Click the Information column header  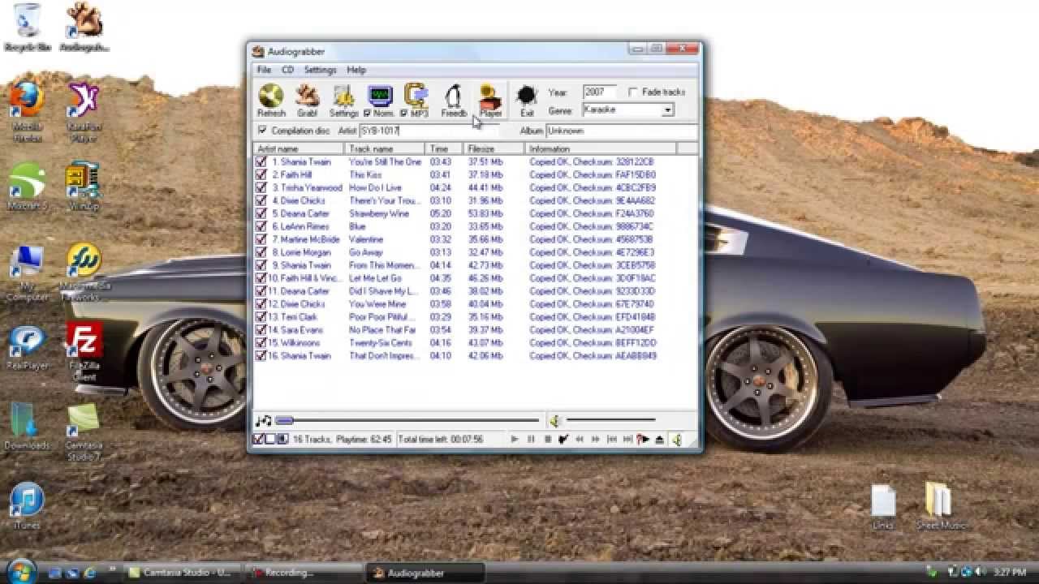point(601,149)
